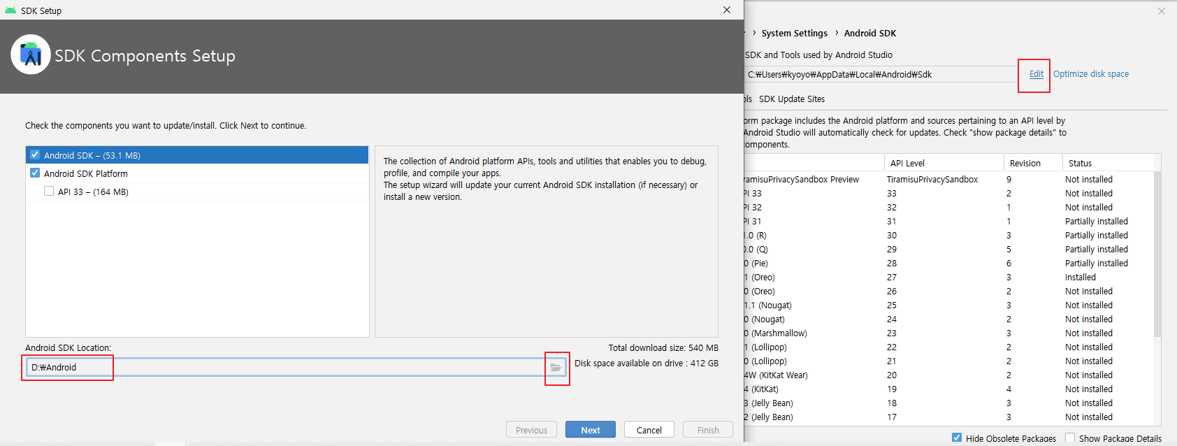Viewport: 1177px width, 446px height.
Task: Click the Android Studio logo in the header
Action: [x=31, y=55]
